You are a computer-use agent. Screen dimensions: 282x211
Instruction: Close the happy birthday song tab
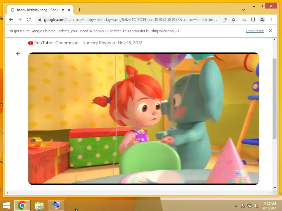(x=69, y=10)
